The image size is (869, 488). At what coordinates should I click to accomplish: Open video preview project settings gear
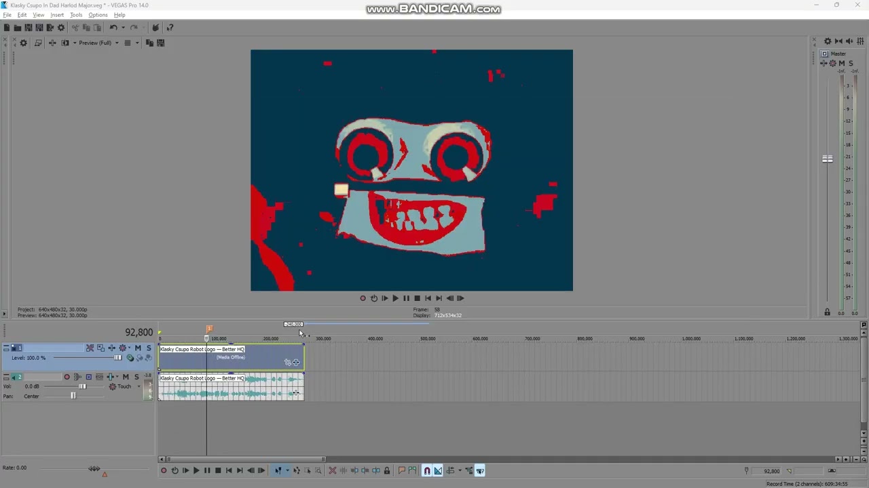[x=23, y=43]
